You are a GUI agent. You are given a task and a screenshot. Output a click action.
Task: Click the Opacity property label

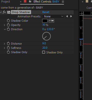click(x=16, y=25)
